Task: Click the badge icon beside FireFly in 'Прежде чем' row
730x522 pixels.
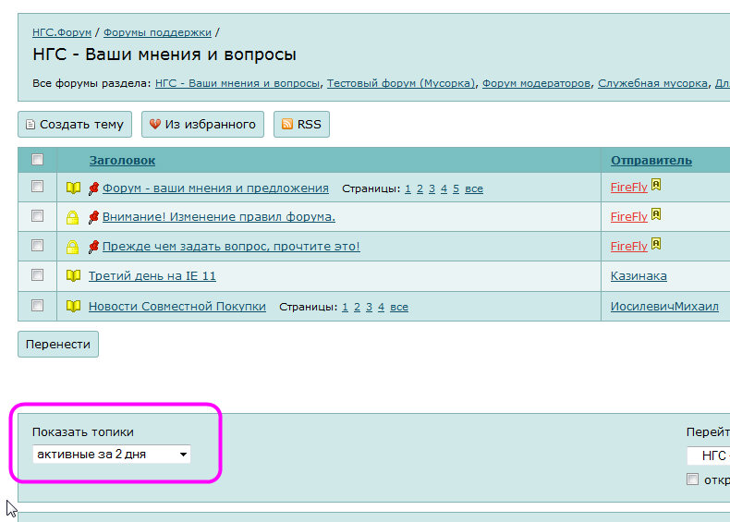Action: click(x=656, y=244)
